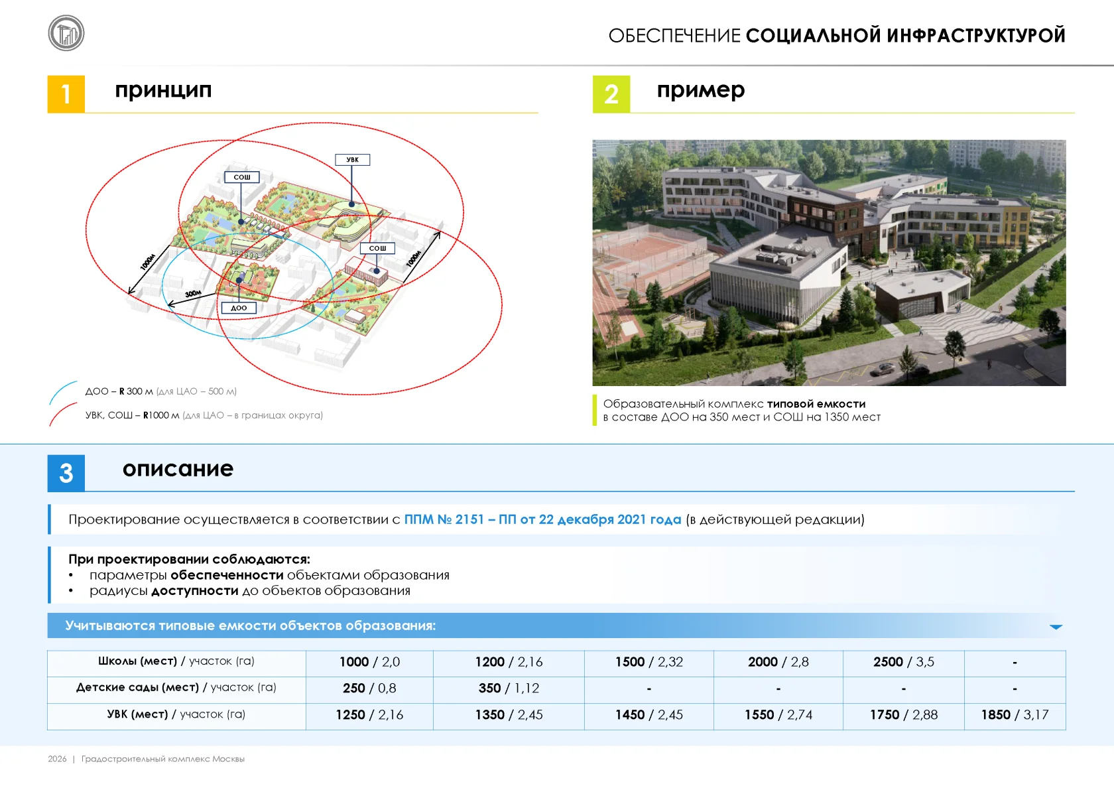
Task: Select the УВК label on the diagram
Action: pos(352,160)
